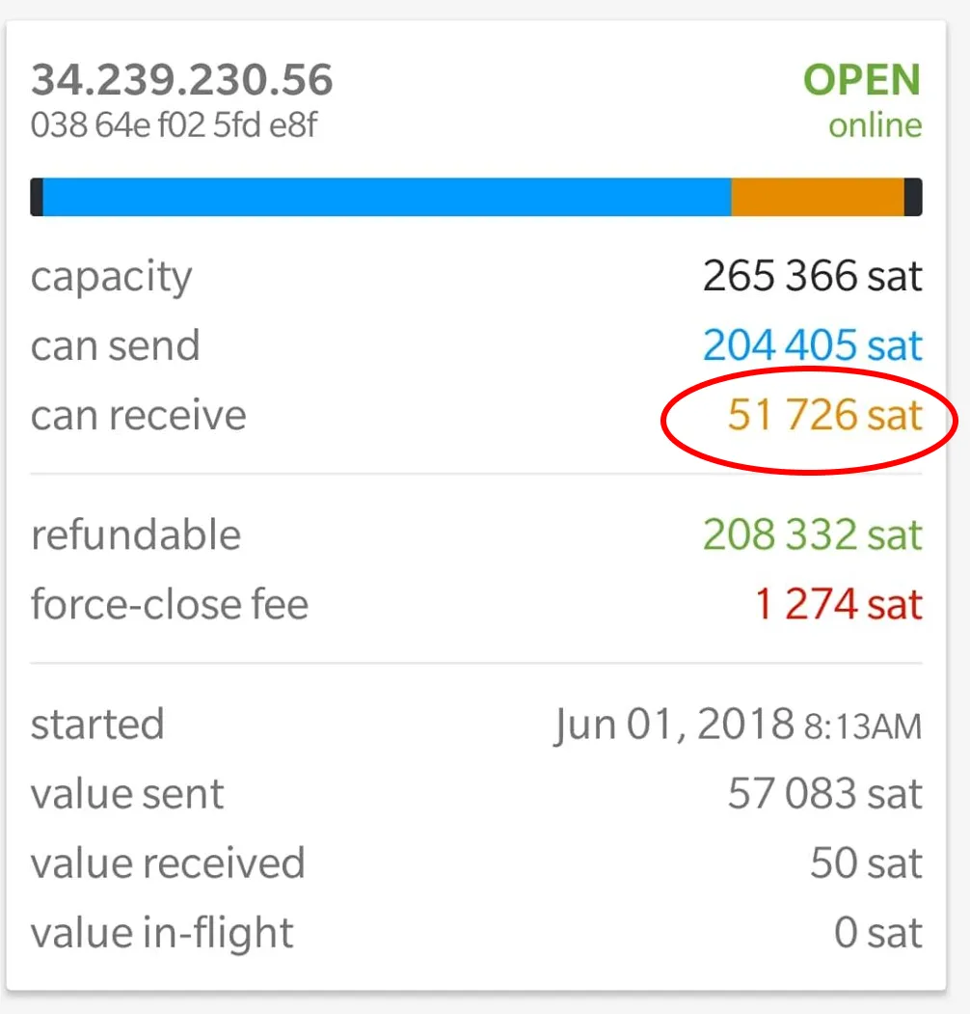
Task: Tap the value in-flight 0 sat
Action: tap(877, 933)
